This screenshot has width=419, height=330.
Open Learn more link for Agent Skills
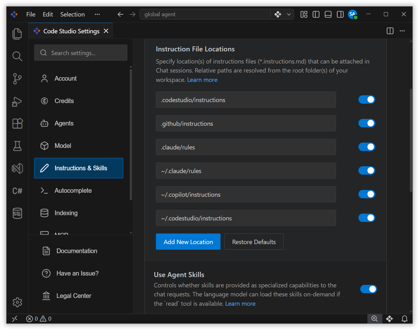tap(240, 304)
